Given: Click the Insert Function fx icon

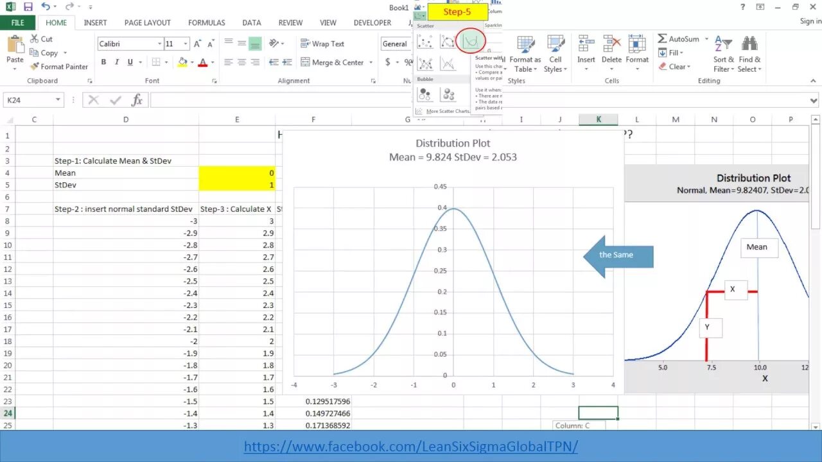Looking at the screenshot, I should pyautogui.click(x=137, y=100).
